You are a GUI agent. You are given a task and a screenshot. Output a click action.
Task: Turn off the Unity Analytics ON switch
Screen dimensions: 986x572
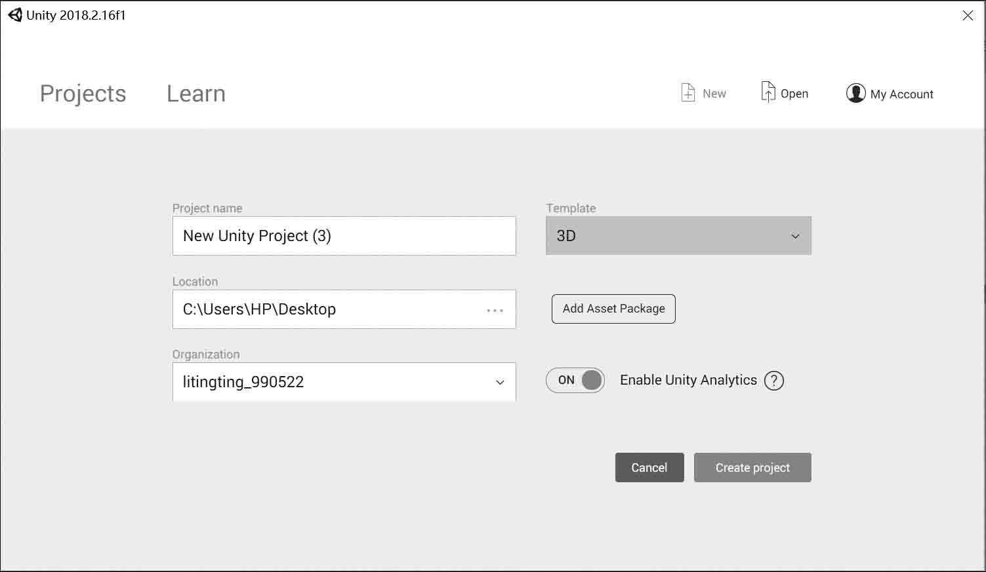(575, 381)
